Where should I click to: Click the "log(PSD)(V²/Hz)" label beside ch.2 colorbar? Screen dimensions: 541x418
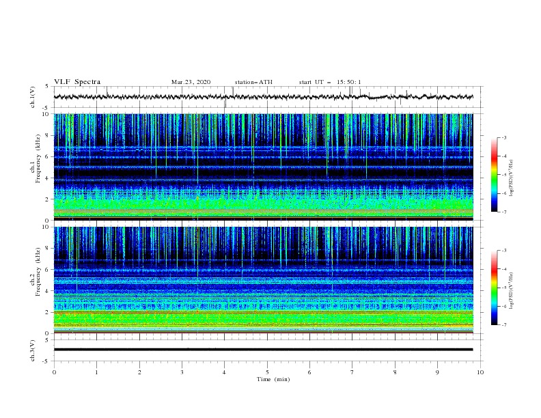(512, 291)
